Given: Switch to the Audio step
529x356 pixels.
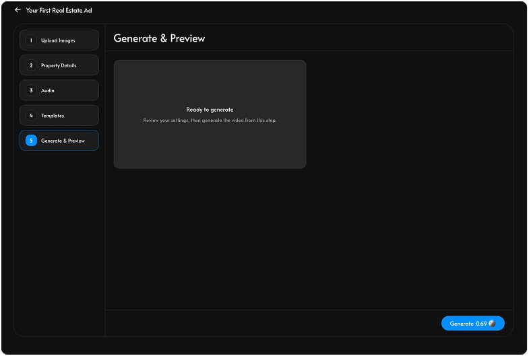Looking at the screenshot, I should pyautogui.click(x=59, y=90).
